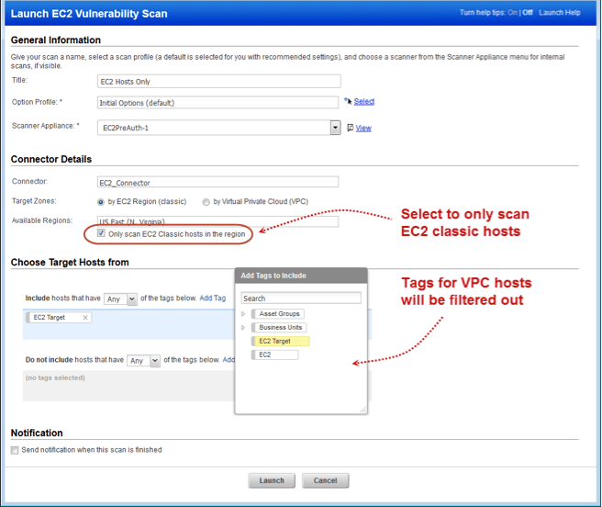Remove the EC2 Target tag with X
The height and width of the screenshot is (507, 602).
(85, 318)
